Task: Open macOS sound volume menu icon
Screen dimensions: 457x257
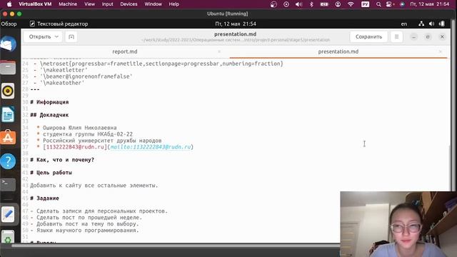Action: (x=298, y=4)
